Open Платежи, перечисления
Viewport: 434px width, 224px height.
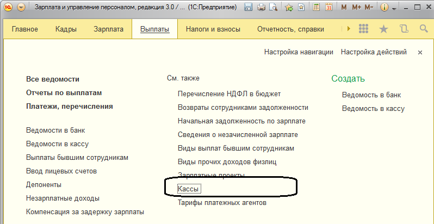tap(70, 106)
